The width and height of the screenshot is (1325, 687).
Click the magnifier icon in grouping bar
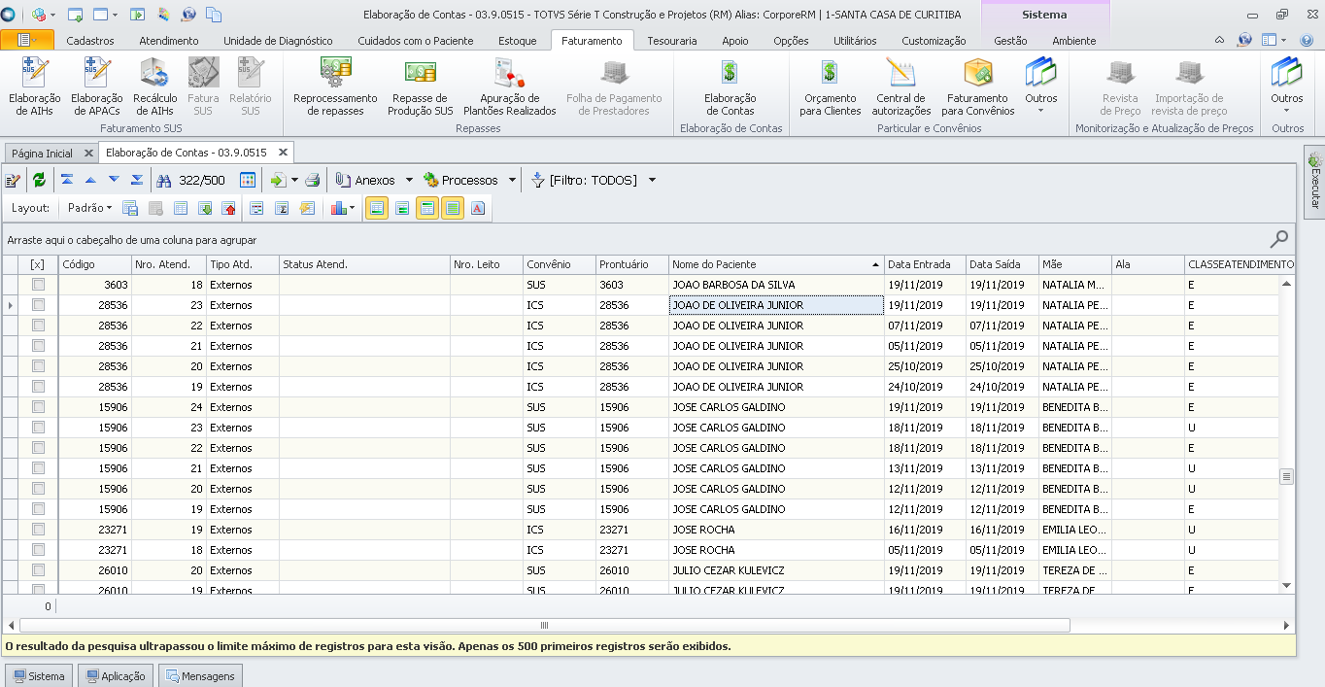(x=1279, y=239)
